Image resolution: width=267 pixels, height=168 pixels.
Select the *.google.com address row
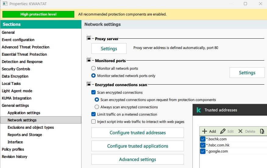[217, 151]
